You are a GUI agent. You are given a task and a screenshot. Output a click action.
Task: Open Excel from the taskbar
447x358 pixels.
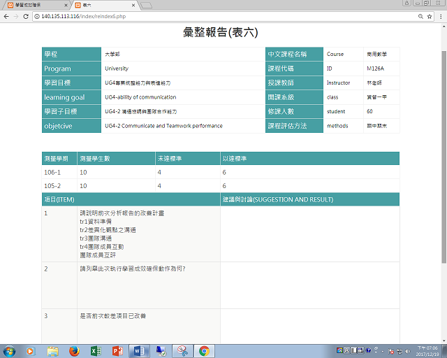click(x=96, y=351)
